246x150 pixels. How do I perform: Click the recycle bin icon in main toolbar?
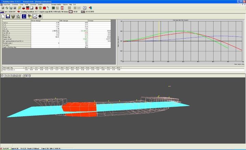click(11, 8)
